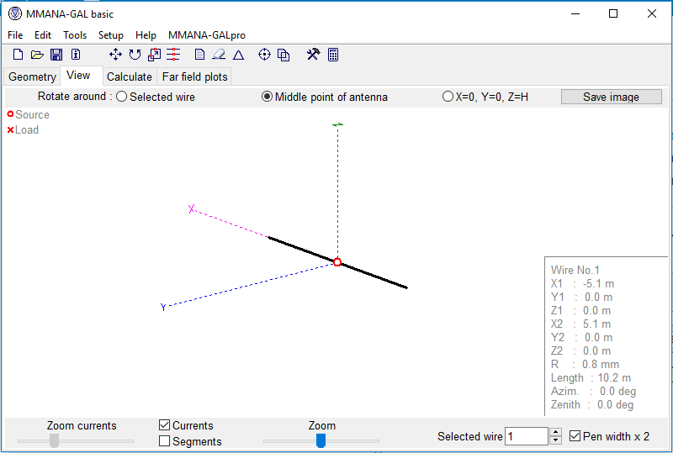Click the triangle toolbar icon
This screenshot has width=673, height=453.
[x=239, y=55]
